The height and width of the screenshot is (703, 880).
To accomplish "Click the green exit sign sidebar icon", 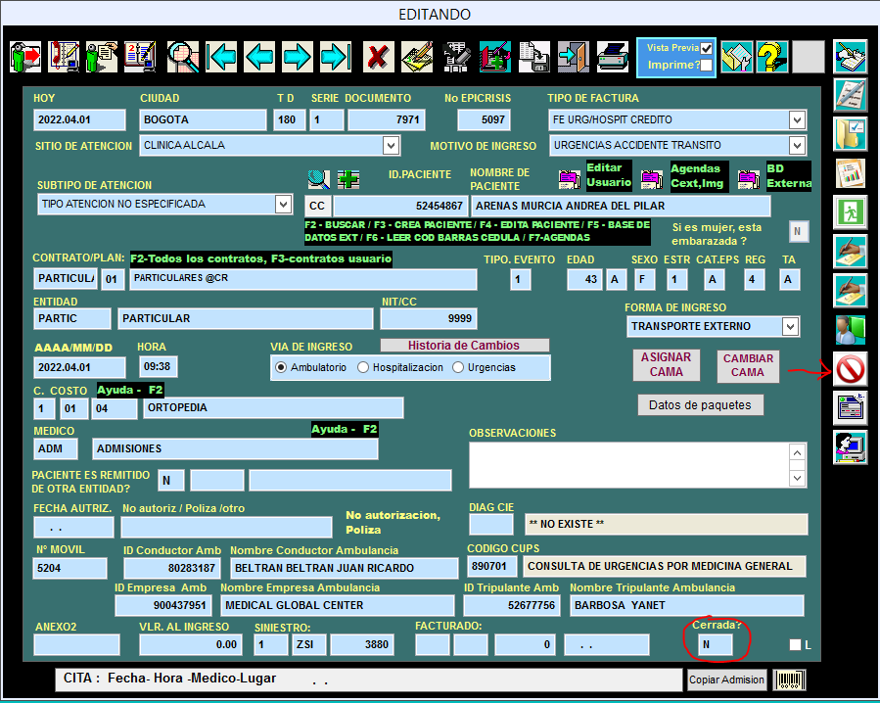I will point(851,212).
